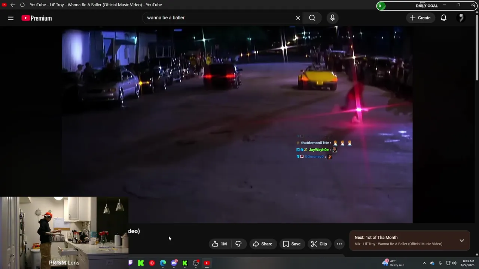Open Twitch from the taskbar

[130, 263]
